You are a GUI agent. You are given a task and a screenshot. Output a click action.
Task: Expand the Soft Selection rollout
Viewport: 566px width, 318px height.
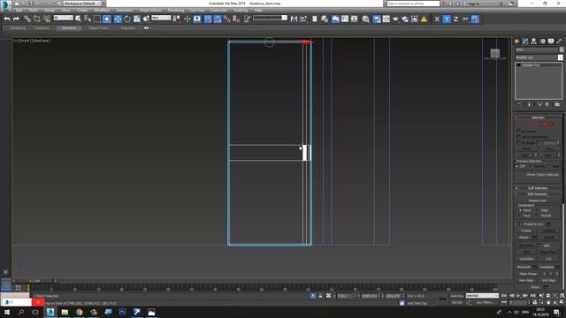click(538, 188)
